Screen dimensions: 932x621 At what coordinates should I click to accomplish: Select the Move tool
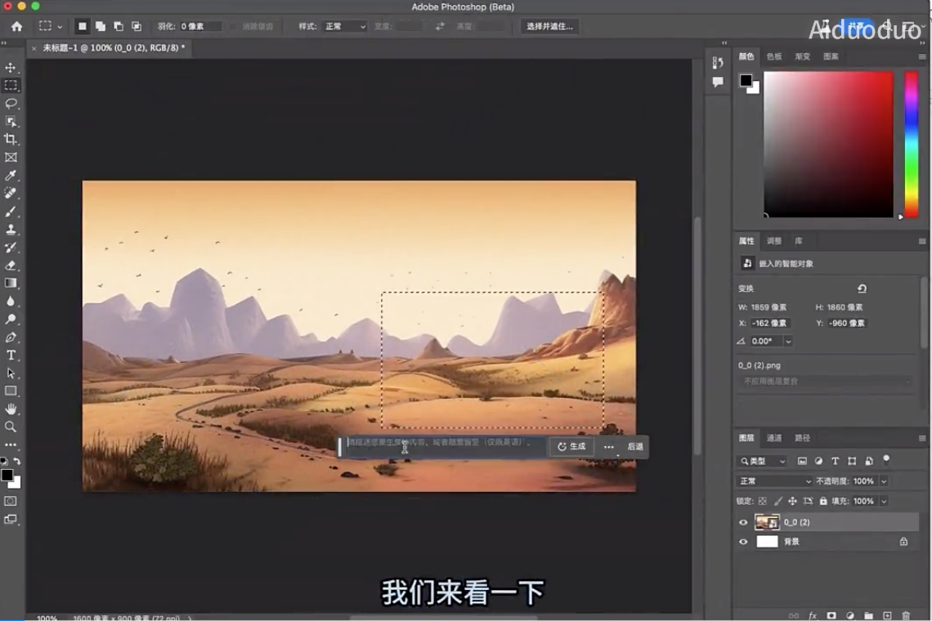[11, 67]
